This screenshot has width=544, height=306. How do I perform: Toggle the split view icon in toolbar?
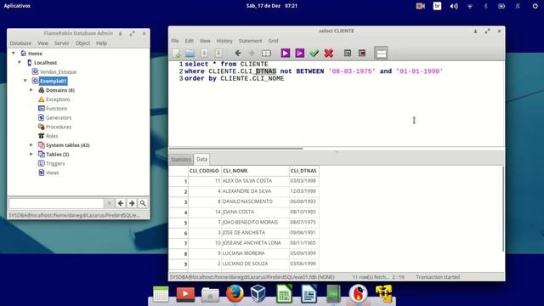click(x=266, y=53)
